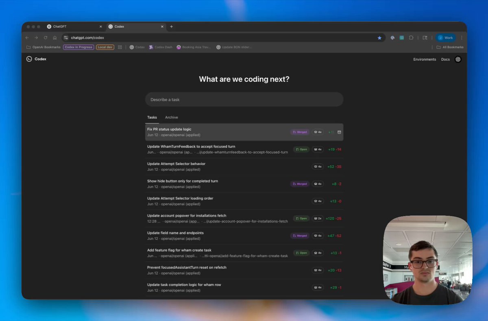The height and width of the screenshot is (321, 488).
Task: Click the Merged badge on Fix PR status row
Action: point(300,132)
